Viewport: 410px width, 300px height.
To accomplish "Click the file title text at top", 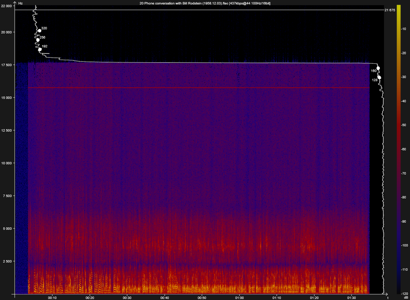I will [205, 3].
